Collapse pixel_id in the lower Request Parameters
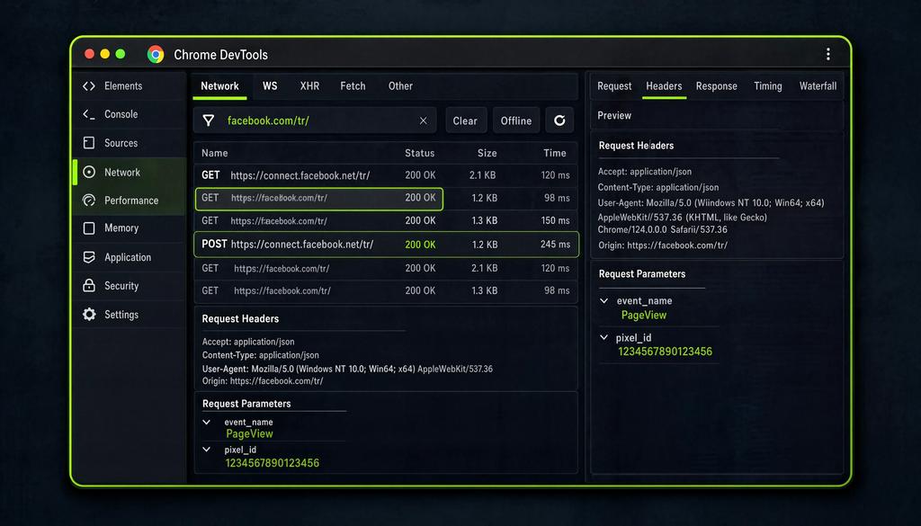Screen dimensions: 921x526 pyautogui.click(x=206, y=450)
